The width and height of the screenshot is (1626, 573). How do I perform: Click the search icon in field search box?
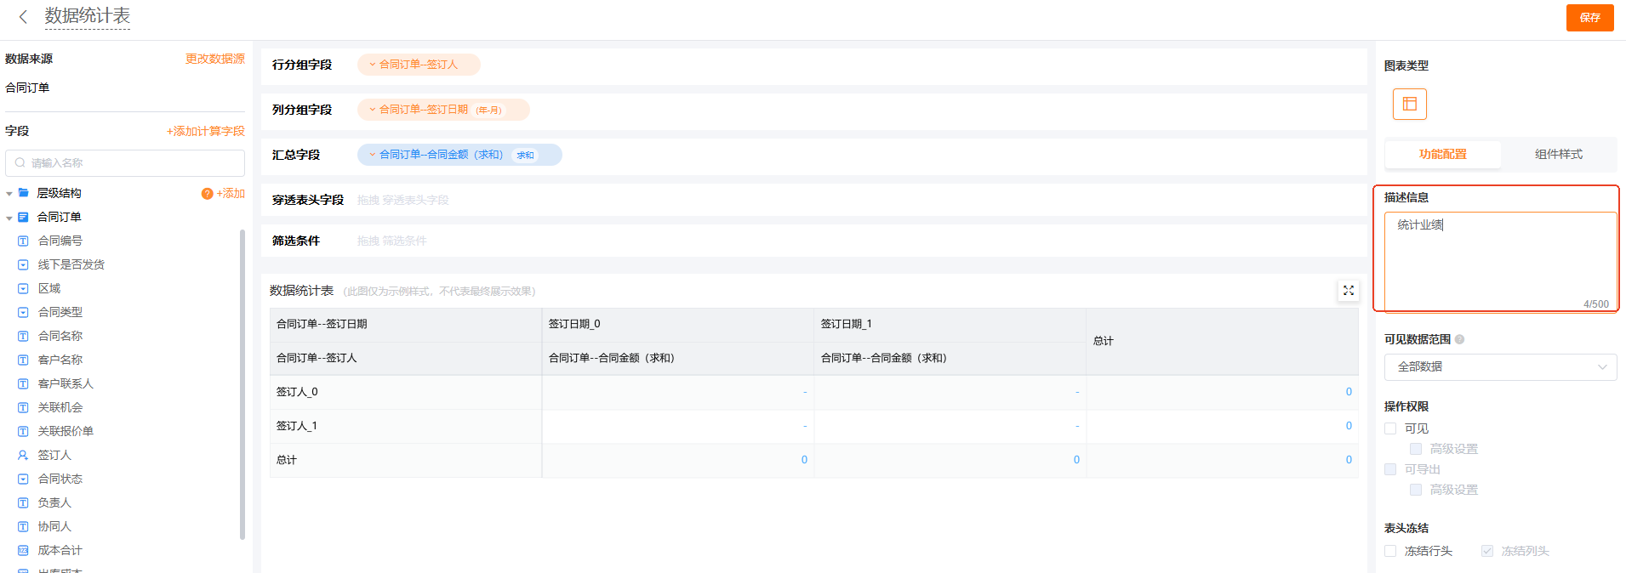(x=20, y=163)
